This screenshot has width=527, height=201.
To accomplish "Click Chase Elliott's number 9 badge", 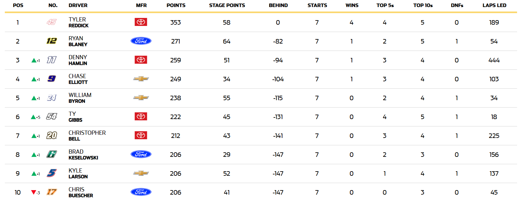I will click(x=52, y=79).
